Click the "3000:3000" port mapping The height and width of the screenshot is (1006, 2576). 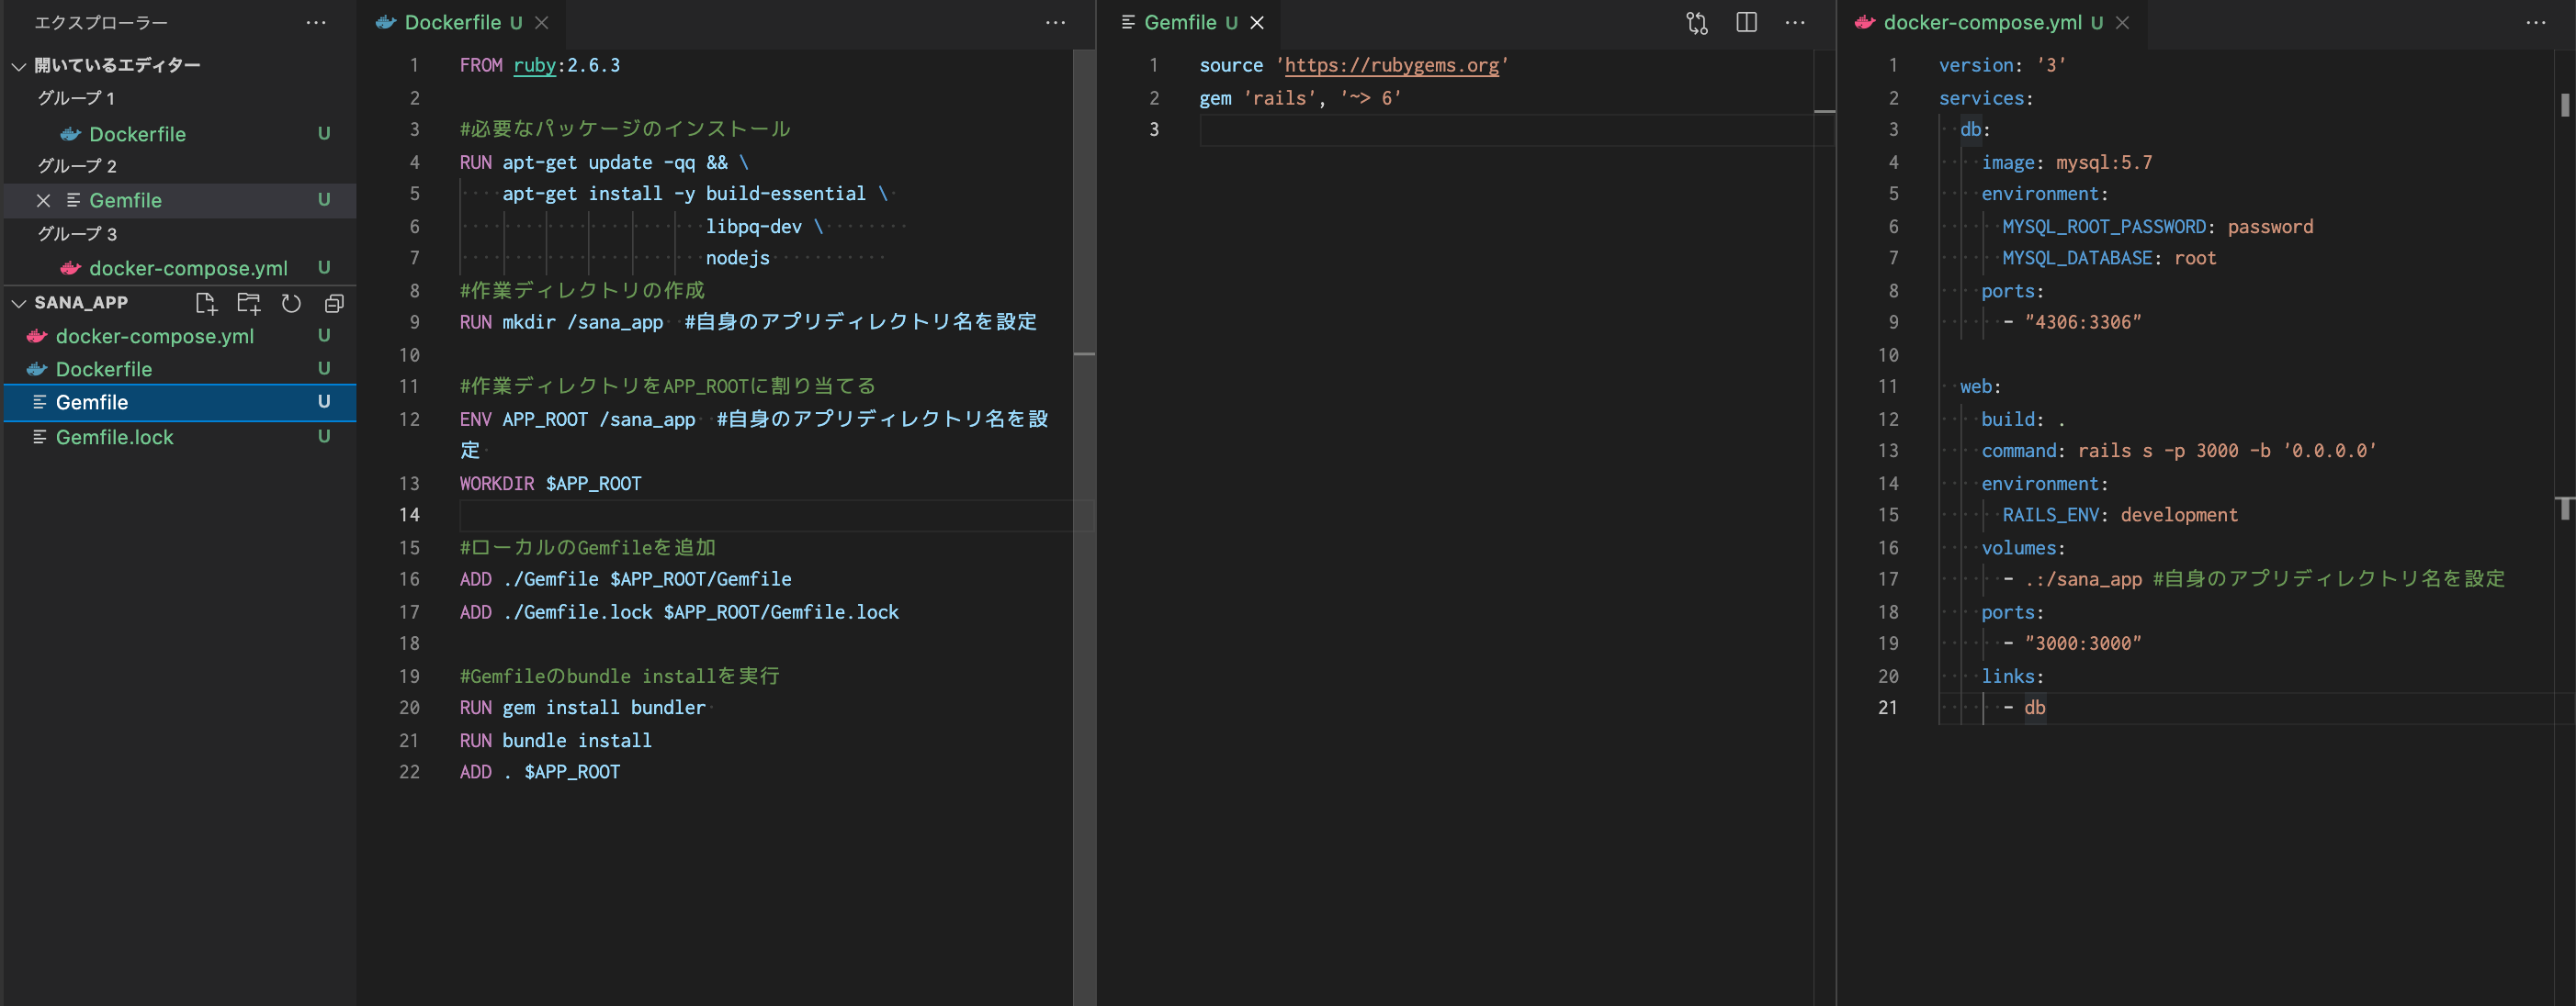(2083, 643)
